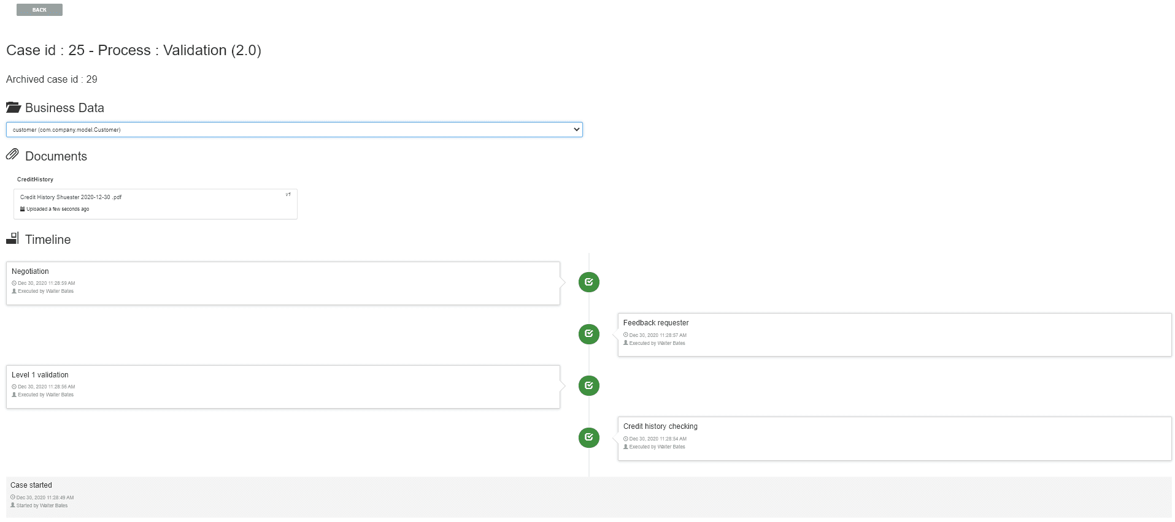Select the Level 1 validation timeline card
1175x522 pixels.
tap(282, 387)
